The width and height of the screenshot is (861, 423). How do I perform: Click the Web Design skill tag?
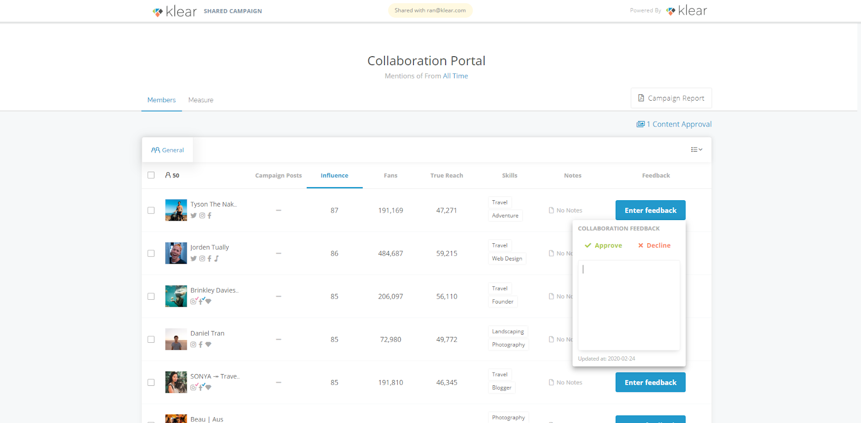(x=507, y=259)
